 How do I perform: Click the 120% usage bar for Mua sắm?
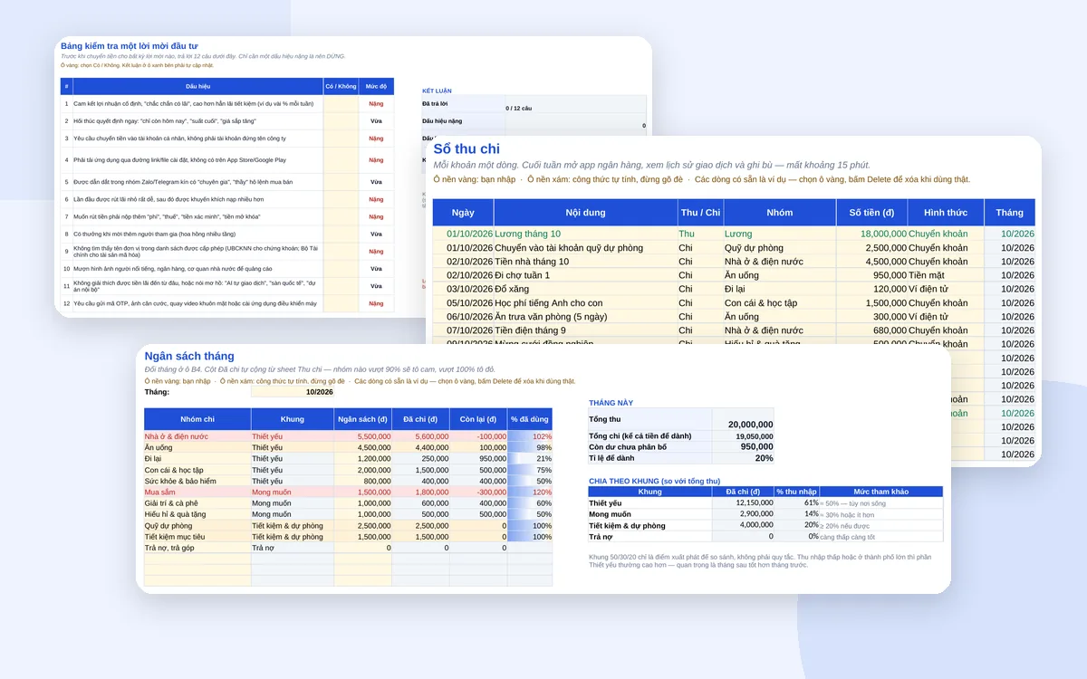point(531,492)
